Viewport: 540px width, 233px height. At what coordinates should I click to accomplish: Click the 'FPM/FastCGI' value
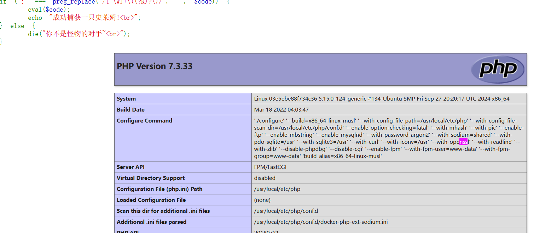point(270,167)
